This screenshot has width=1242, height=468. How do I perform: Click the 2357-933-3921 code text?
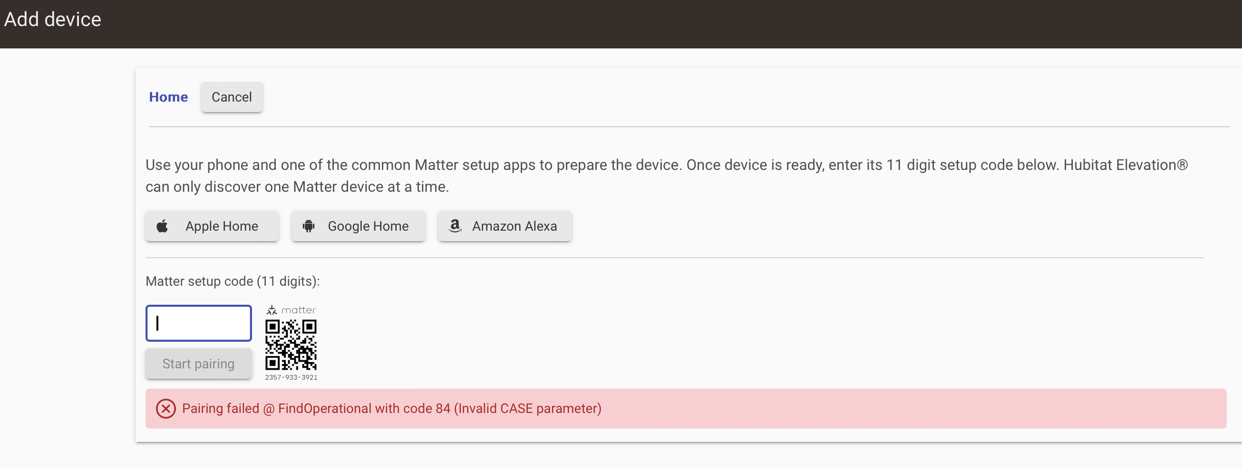tap(291, 377)
